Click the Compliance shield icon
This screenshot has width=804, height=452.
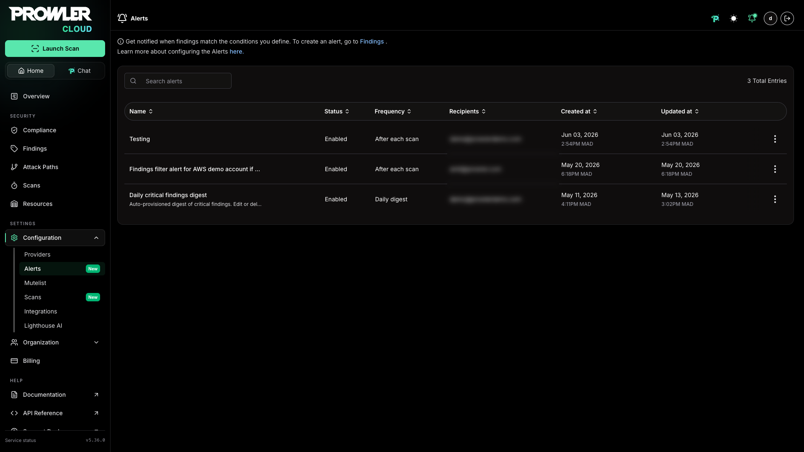click(x=14, y=130)
